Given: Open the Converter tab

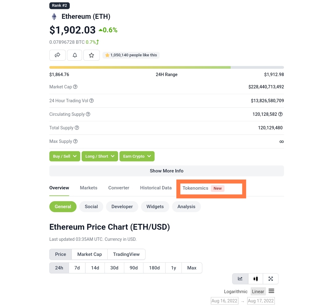Looking at the screenshot, I should coord(119,188).
